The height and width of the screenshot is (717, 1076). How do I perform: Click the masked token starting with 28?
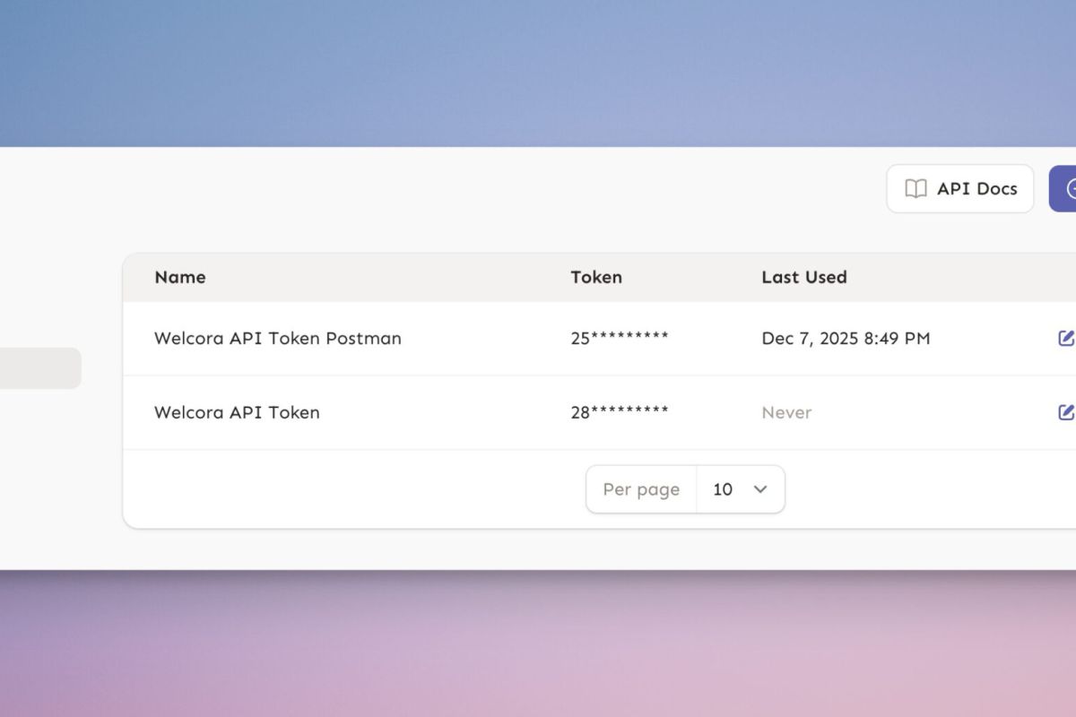[x=620, y=412]
